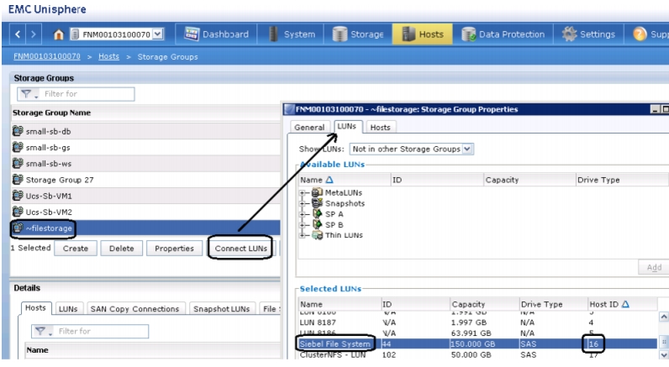Switch to the General tab
The width and height of the screenshot is (669, 367).
click(x=309, y=127)
